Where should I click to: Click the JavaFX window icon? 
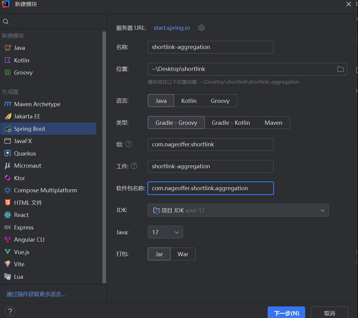point(8,141)
